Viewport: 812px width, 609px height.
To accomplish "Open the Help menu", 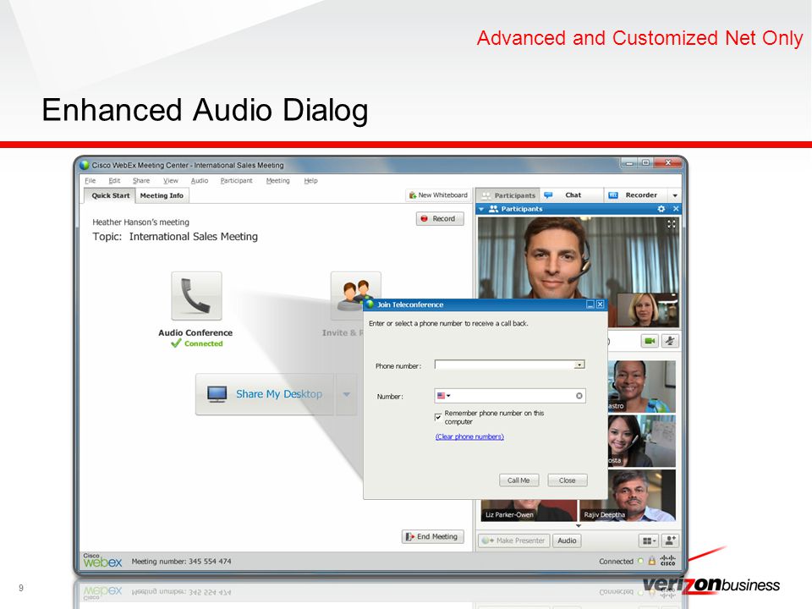I will tap(310, 181).
